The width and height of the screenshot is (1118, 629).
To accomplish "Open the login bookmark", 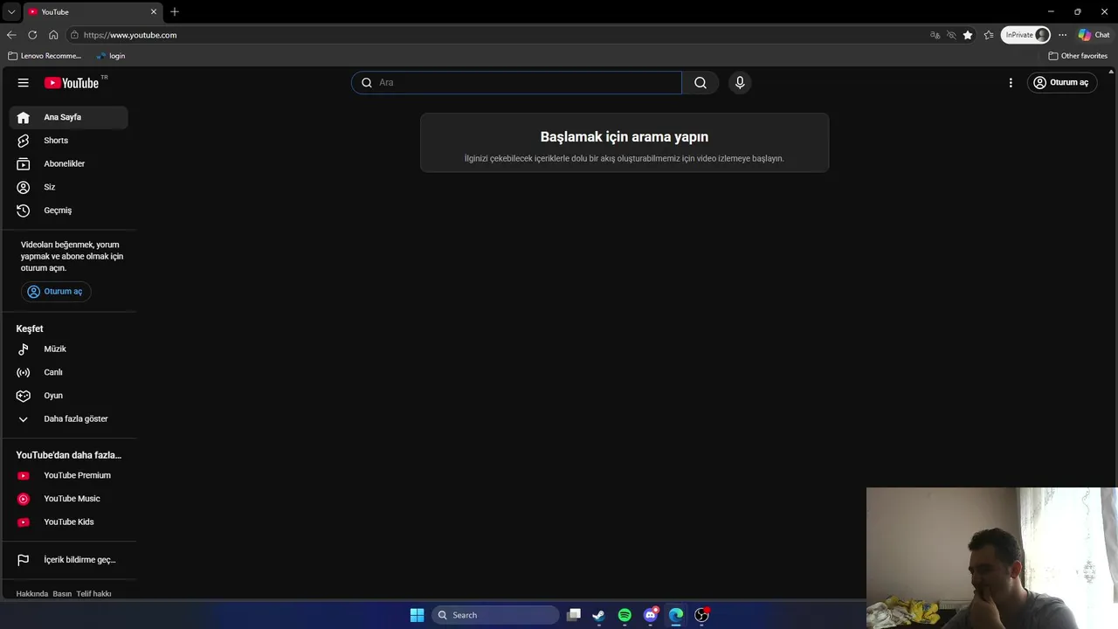I will (111, 56).
